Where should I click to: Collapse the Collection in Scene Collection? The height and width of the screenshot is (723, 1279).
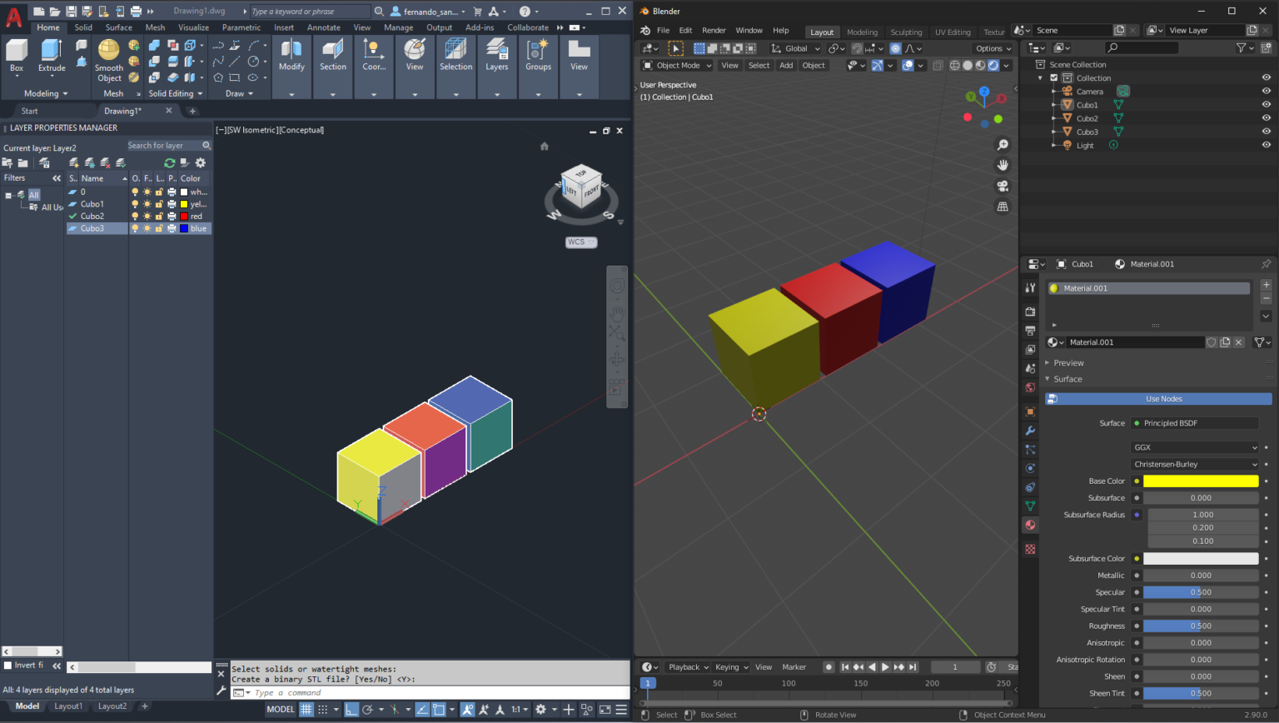pyautogui.click(x=1040, y=77)
